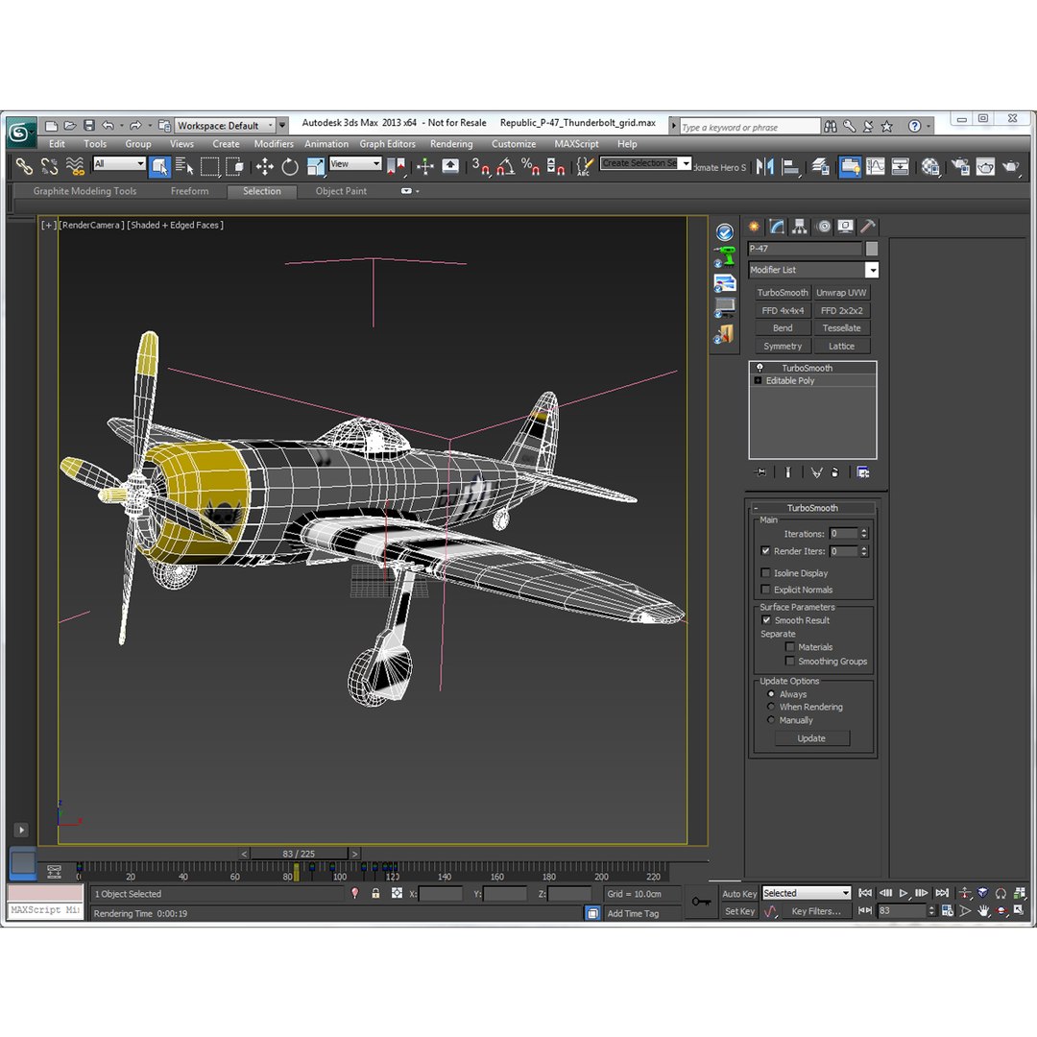This screenshot has height=1037, width=1037.
Task: Click the Render Production teapot icon
Action: (1010, 167)
